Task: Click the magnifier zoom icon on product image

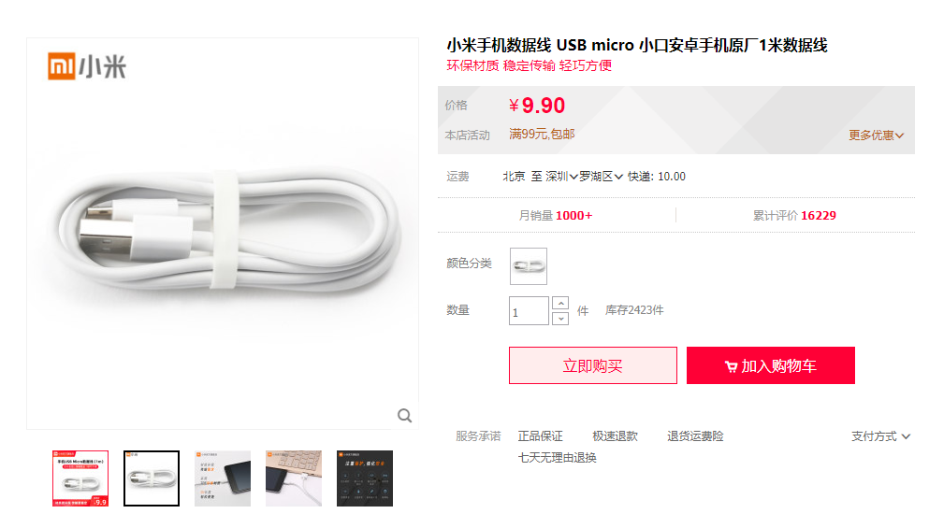Action: coord(405,416)
